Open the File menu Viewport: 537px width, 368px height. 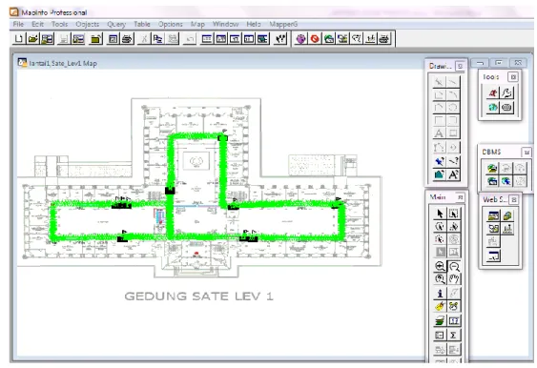pos(18,24)
